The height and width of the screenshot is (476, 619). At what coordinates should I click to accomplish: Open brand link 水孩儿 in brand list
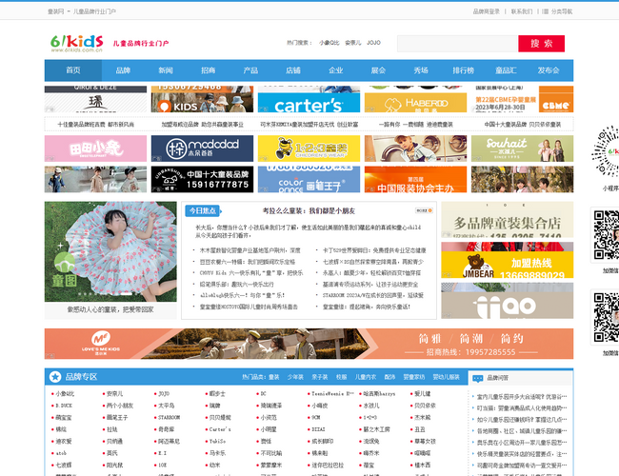click(371, 406)
